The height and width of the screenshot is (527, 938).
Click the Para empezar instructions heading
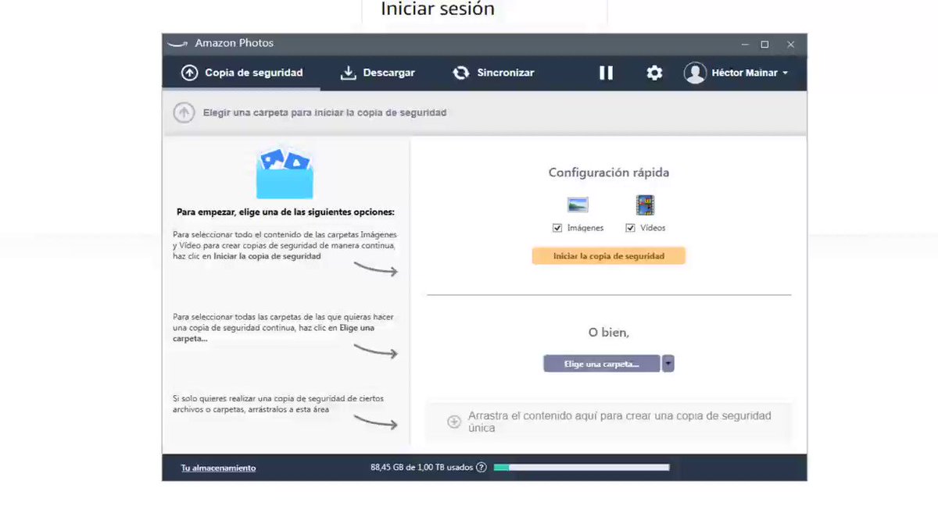(x=285, y=212)
